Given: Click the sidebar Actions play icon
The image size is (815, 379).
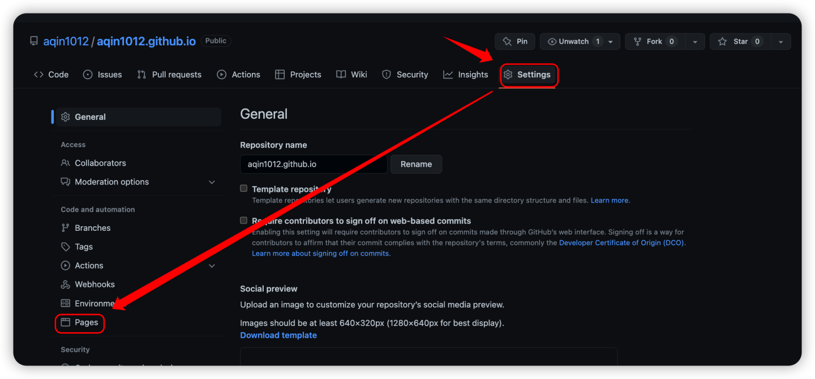Looking at the screenshot, I should (66, 266).
